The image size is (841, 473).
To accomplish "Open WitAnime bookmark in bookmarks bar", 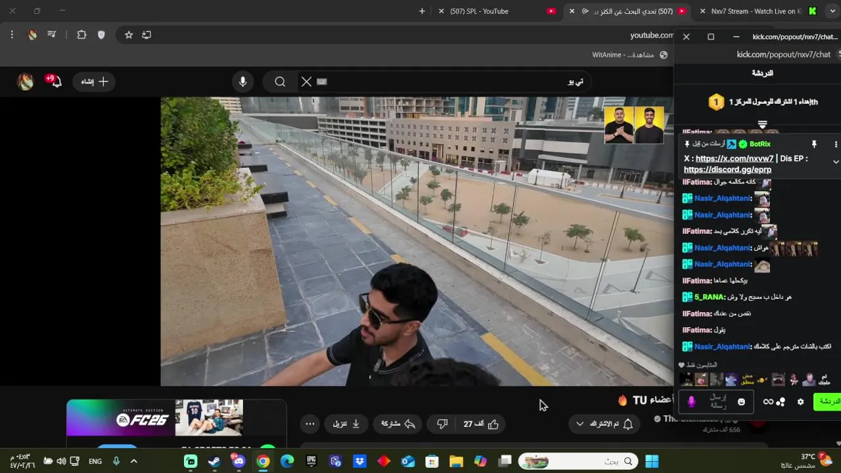I will point(630,55).
